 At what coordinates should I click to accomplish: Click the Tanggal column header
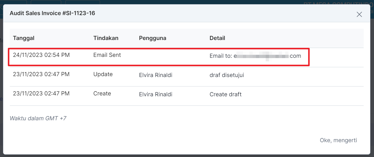pos(24,38)
